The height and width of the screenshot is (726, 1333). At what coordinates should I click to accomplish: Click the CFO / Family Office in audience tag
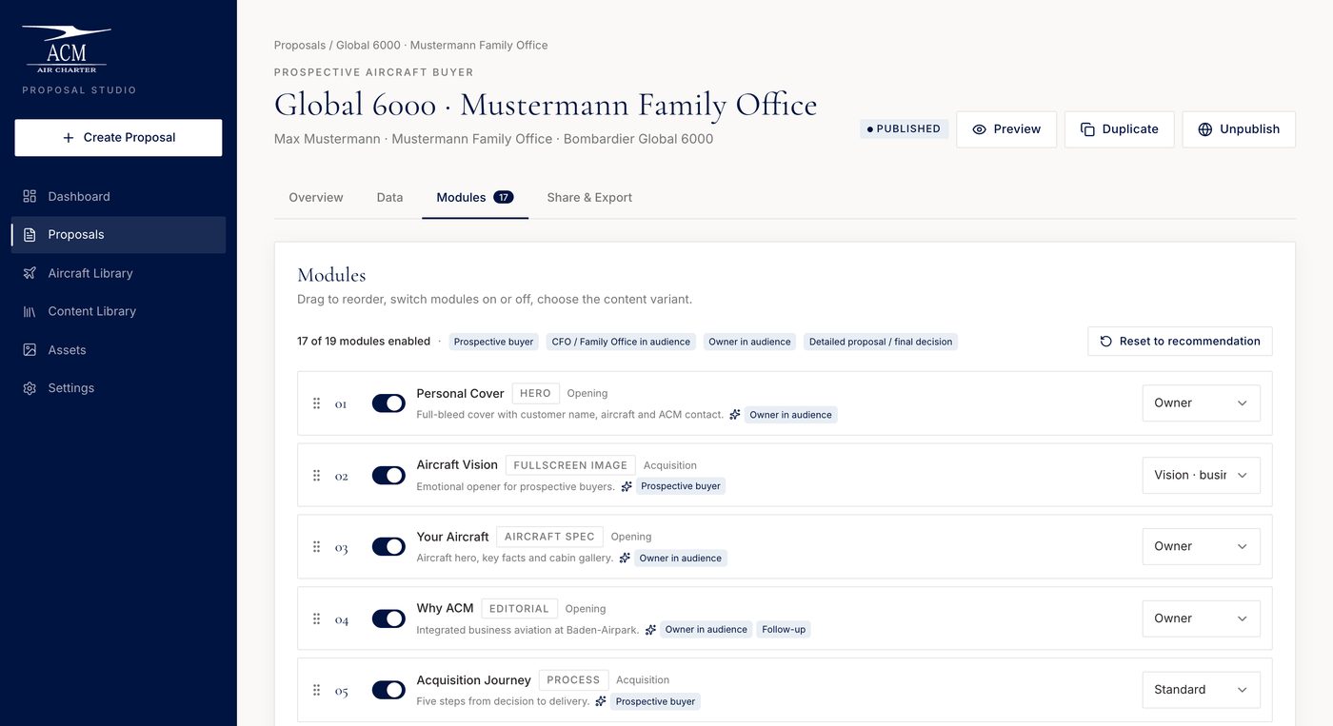[x=621, y=342]
